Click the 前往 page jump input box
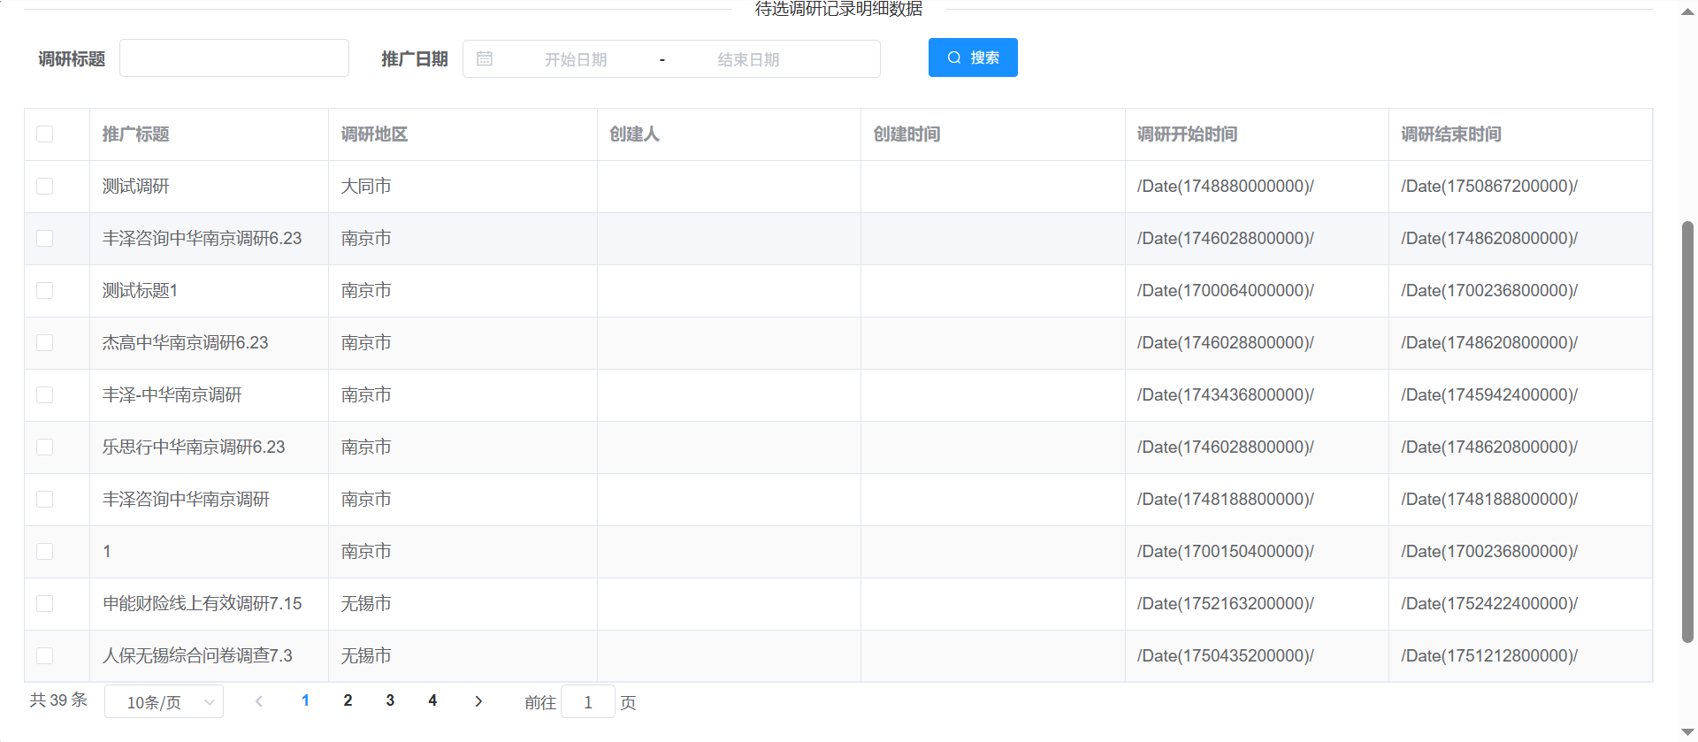The image size is (1698, 742). pos(588,702)
